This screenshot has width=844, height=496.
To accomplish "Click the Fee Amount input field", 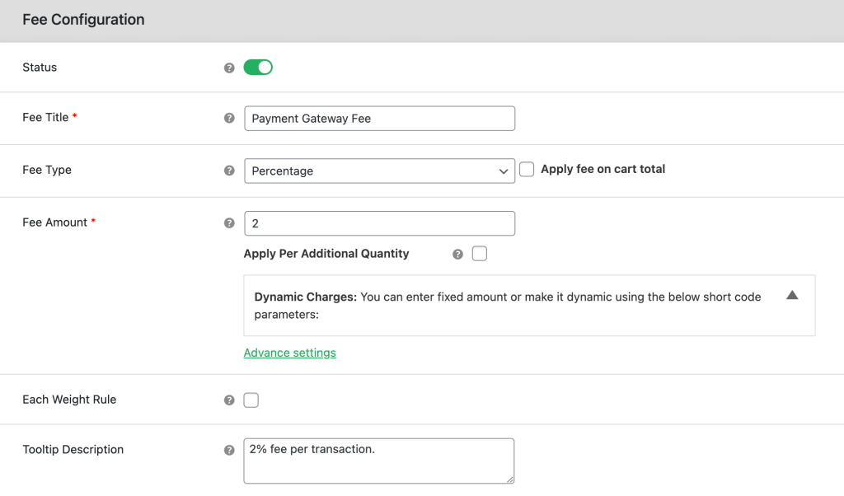I will pos(379,223).
